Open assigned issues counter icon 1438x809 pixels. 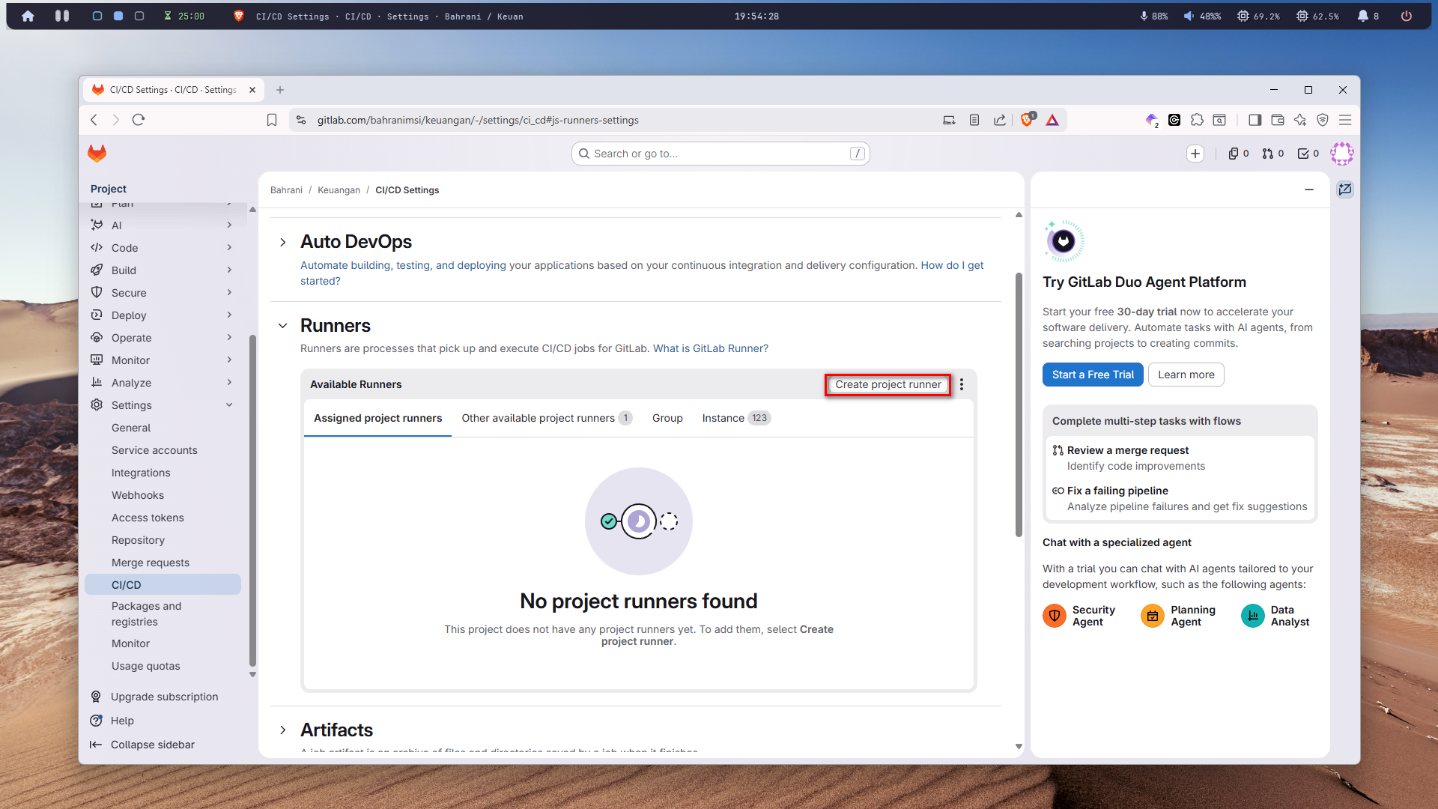coord(1239,154)
